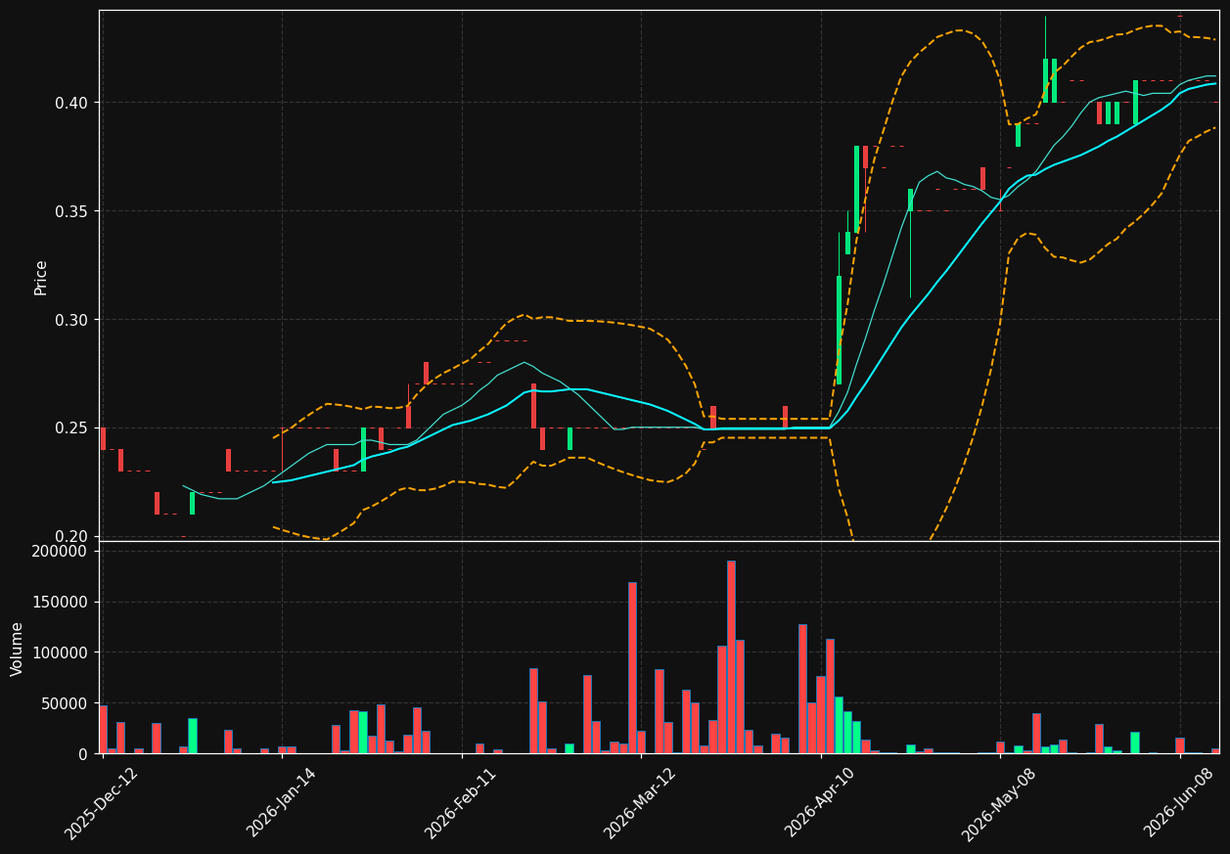This screenshot has height=854, width=1230.
Task: Click the 200000 volume tick label
Action: (61, 552)
